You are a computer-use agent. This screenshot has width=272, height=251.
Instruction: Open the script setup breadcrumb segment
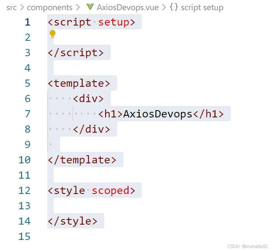202,8
